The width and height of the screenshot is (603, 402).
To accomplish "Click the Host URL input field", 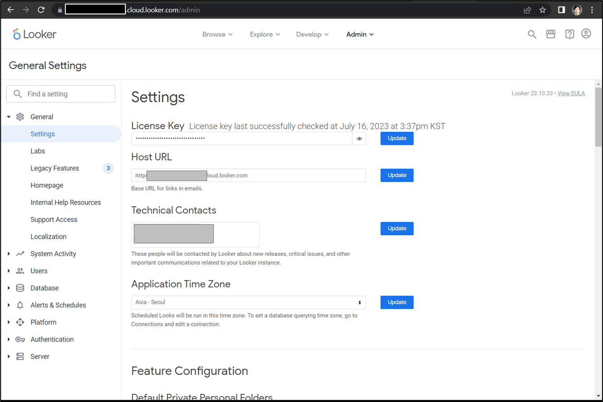I will pos(249,176).
